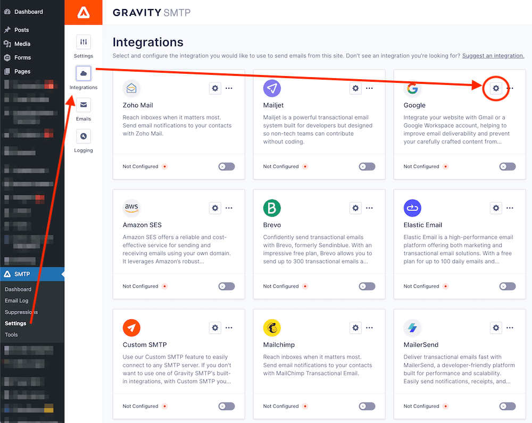Select Suppressions in the SMTP menu
This screenshot has width=532, height=423.
tap(21, 312)
